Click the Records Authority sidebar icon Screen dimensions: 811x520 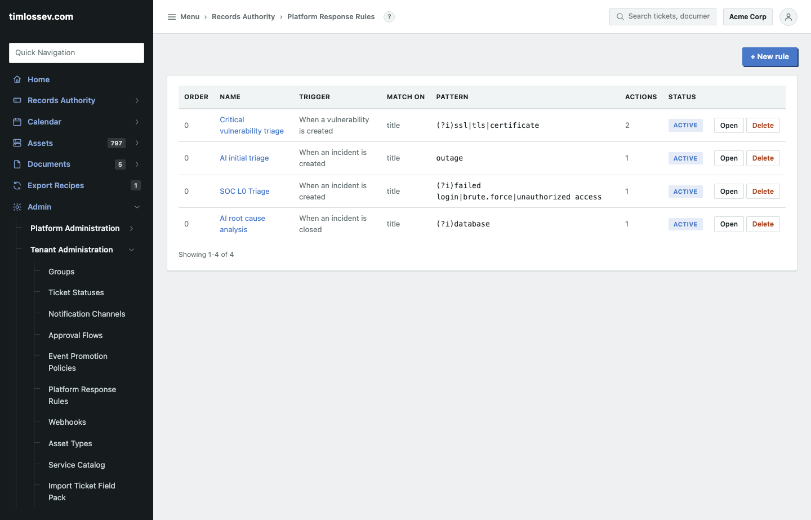pyautogui.click(x=17, y=100)
